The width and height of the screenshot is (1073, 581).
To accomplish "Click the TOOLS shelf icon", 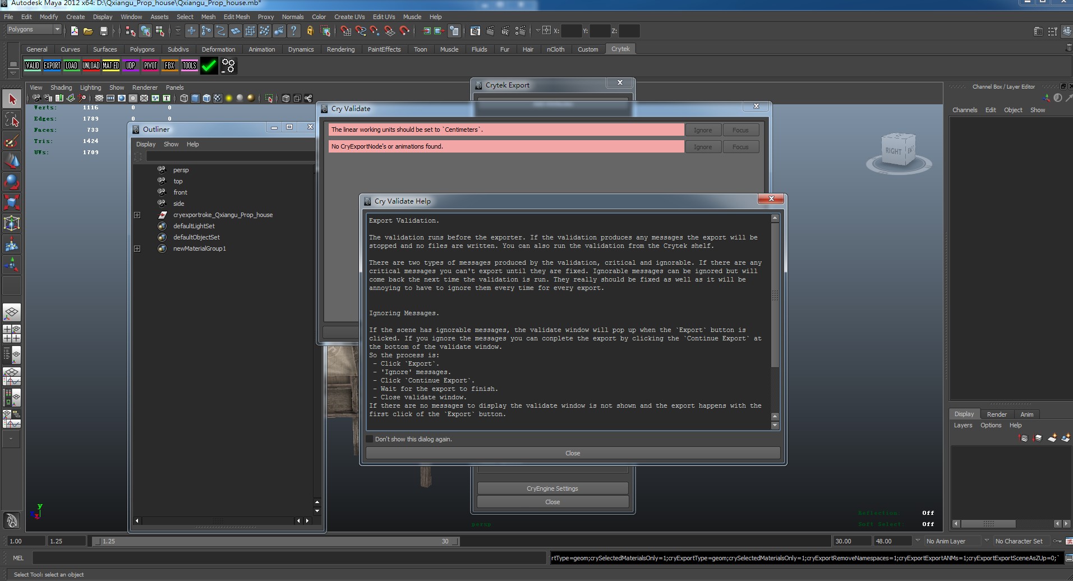I will point(190,66).
